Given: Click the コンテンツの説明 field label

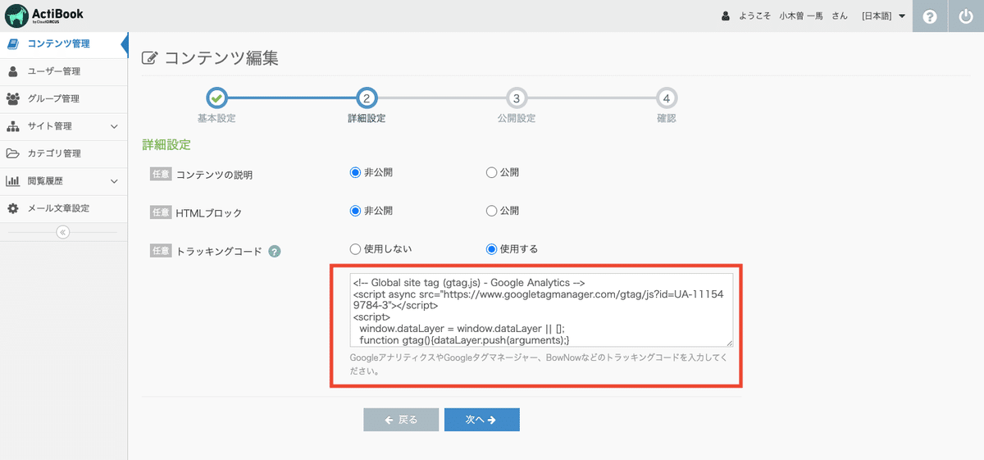Looking at the screenshot, I should pyautogui.click(x=215, y=175).
